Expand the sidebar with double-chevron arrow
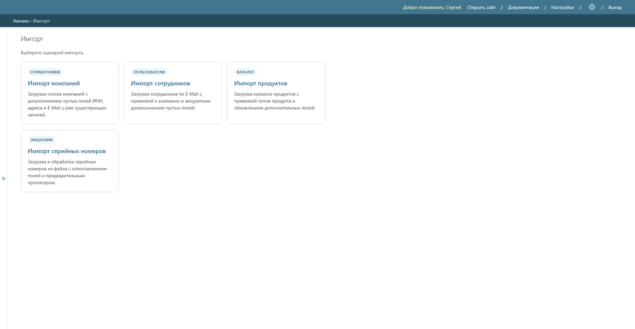Image resolution: width=635 pixels, height=329 pixels. tap(3, 179)
